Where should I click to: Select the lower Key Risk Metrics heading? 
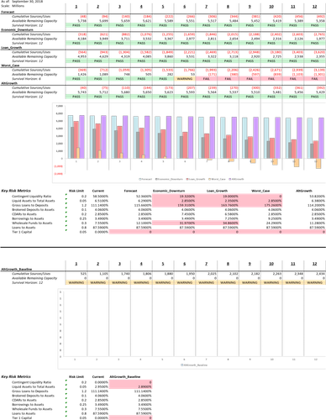pyautogui.click(x=16, y=376)
